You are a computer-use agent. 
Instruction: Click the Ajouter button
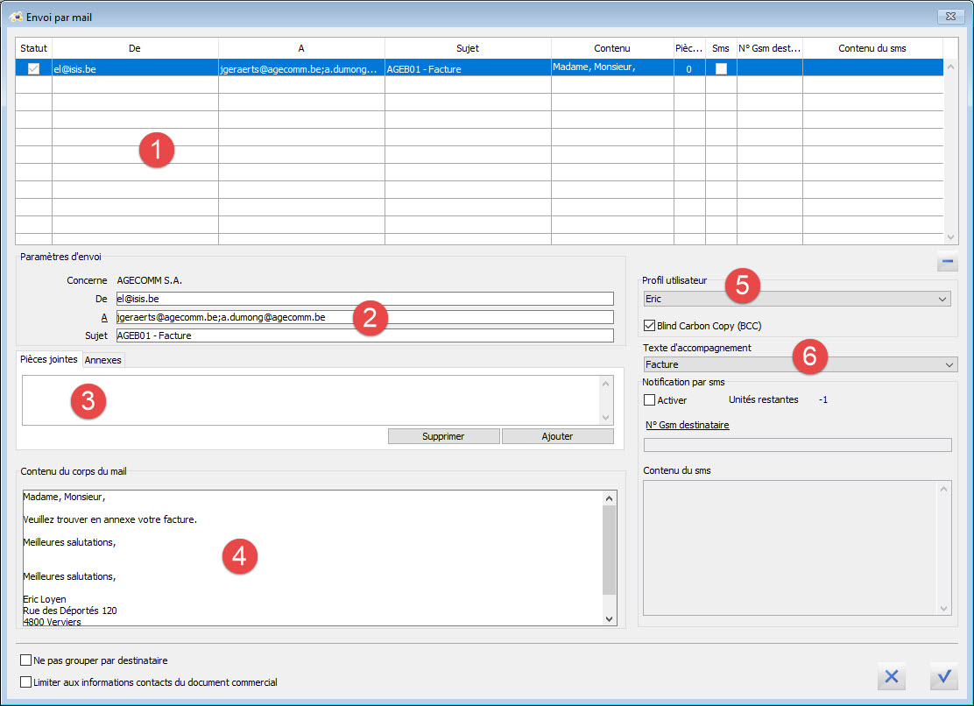point(557,436)
